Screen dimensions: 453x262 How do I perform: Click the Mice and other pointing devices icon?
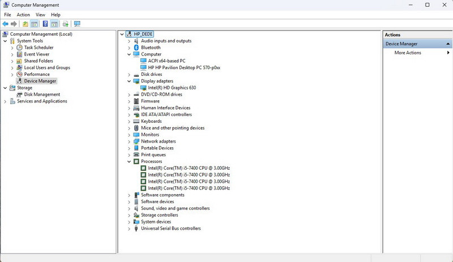[136, 128]
